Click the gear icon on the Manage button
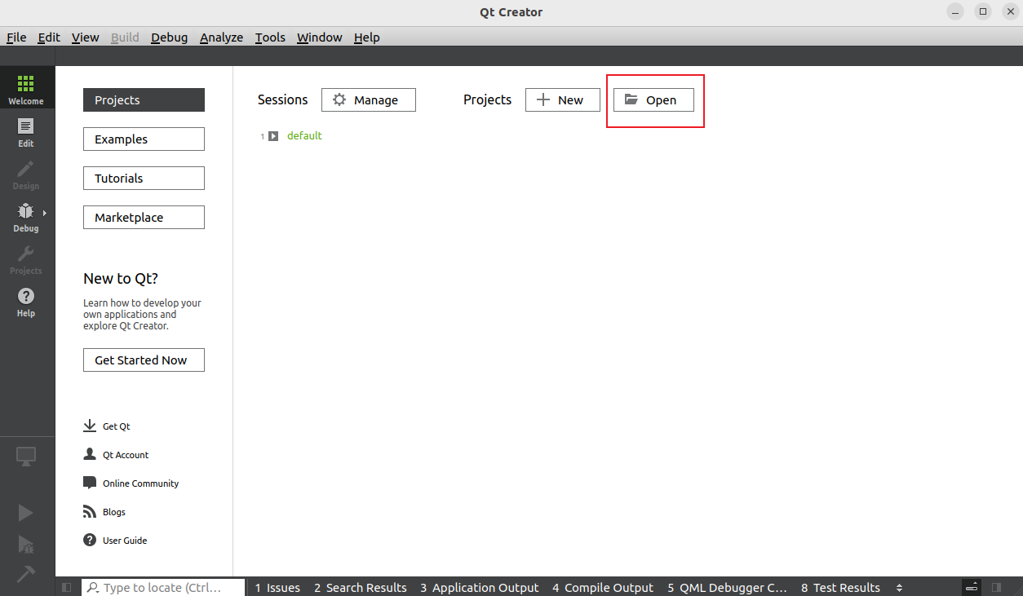 [x=339, y=99]
